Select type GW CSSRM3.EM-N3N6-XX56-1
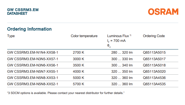Image resolution: width=185 pixels, height=105 pixels. pyautogui.click(x=33, y=65)
